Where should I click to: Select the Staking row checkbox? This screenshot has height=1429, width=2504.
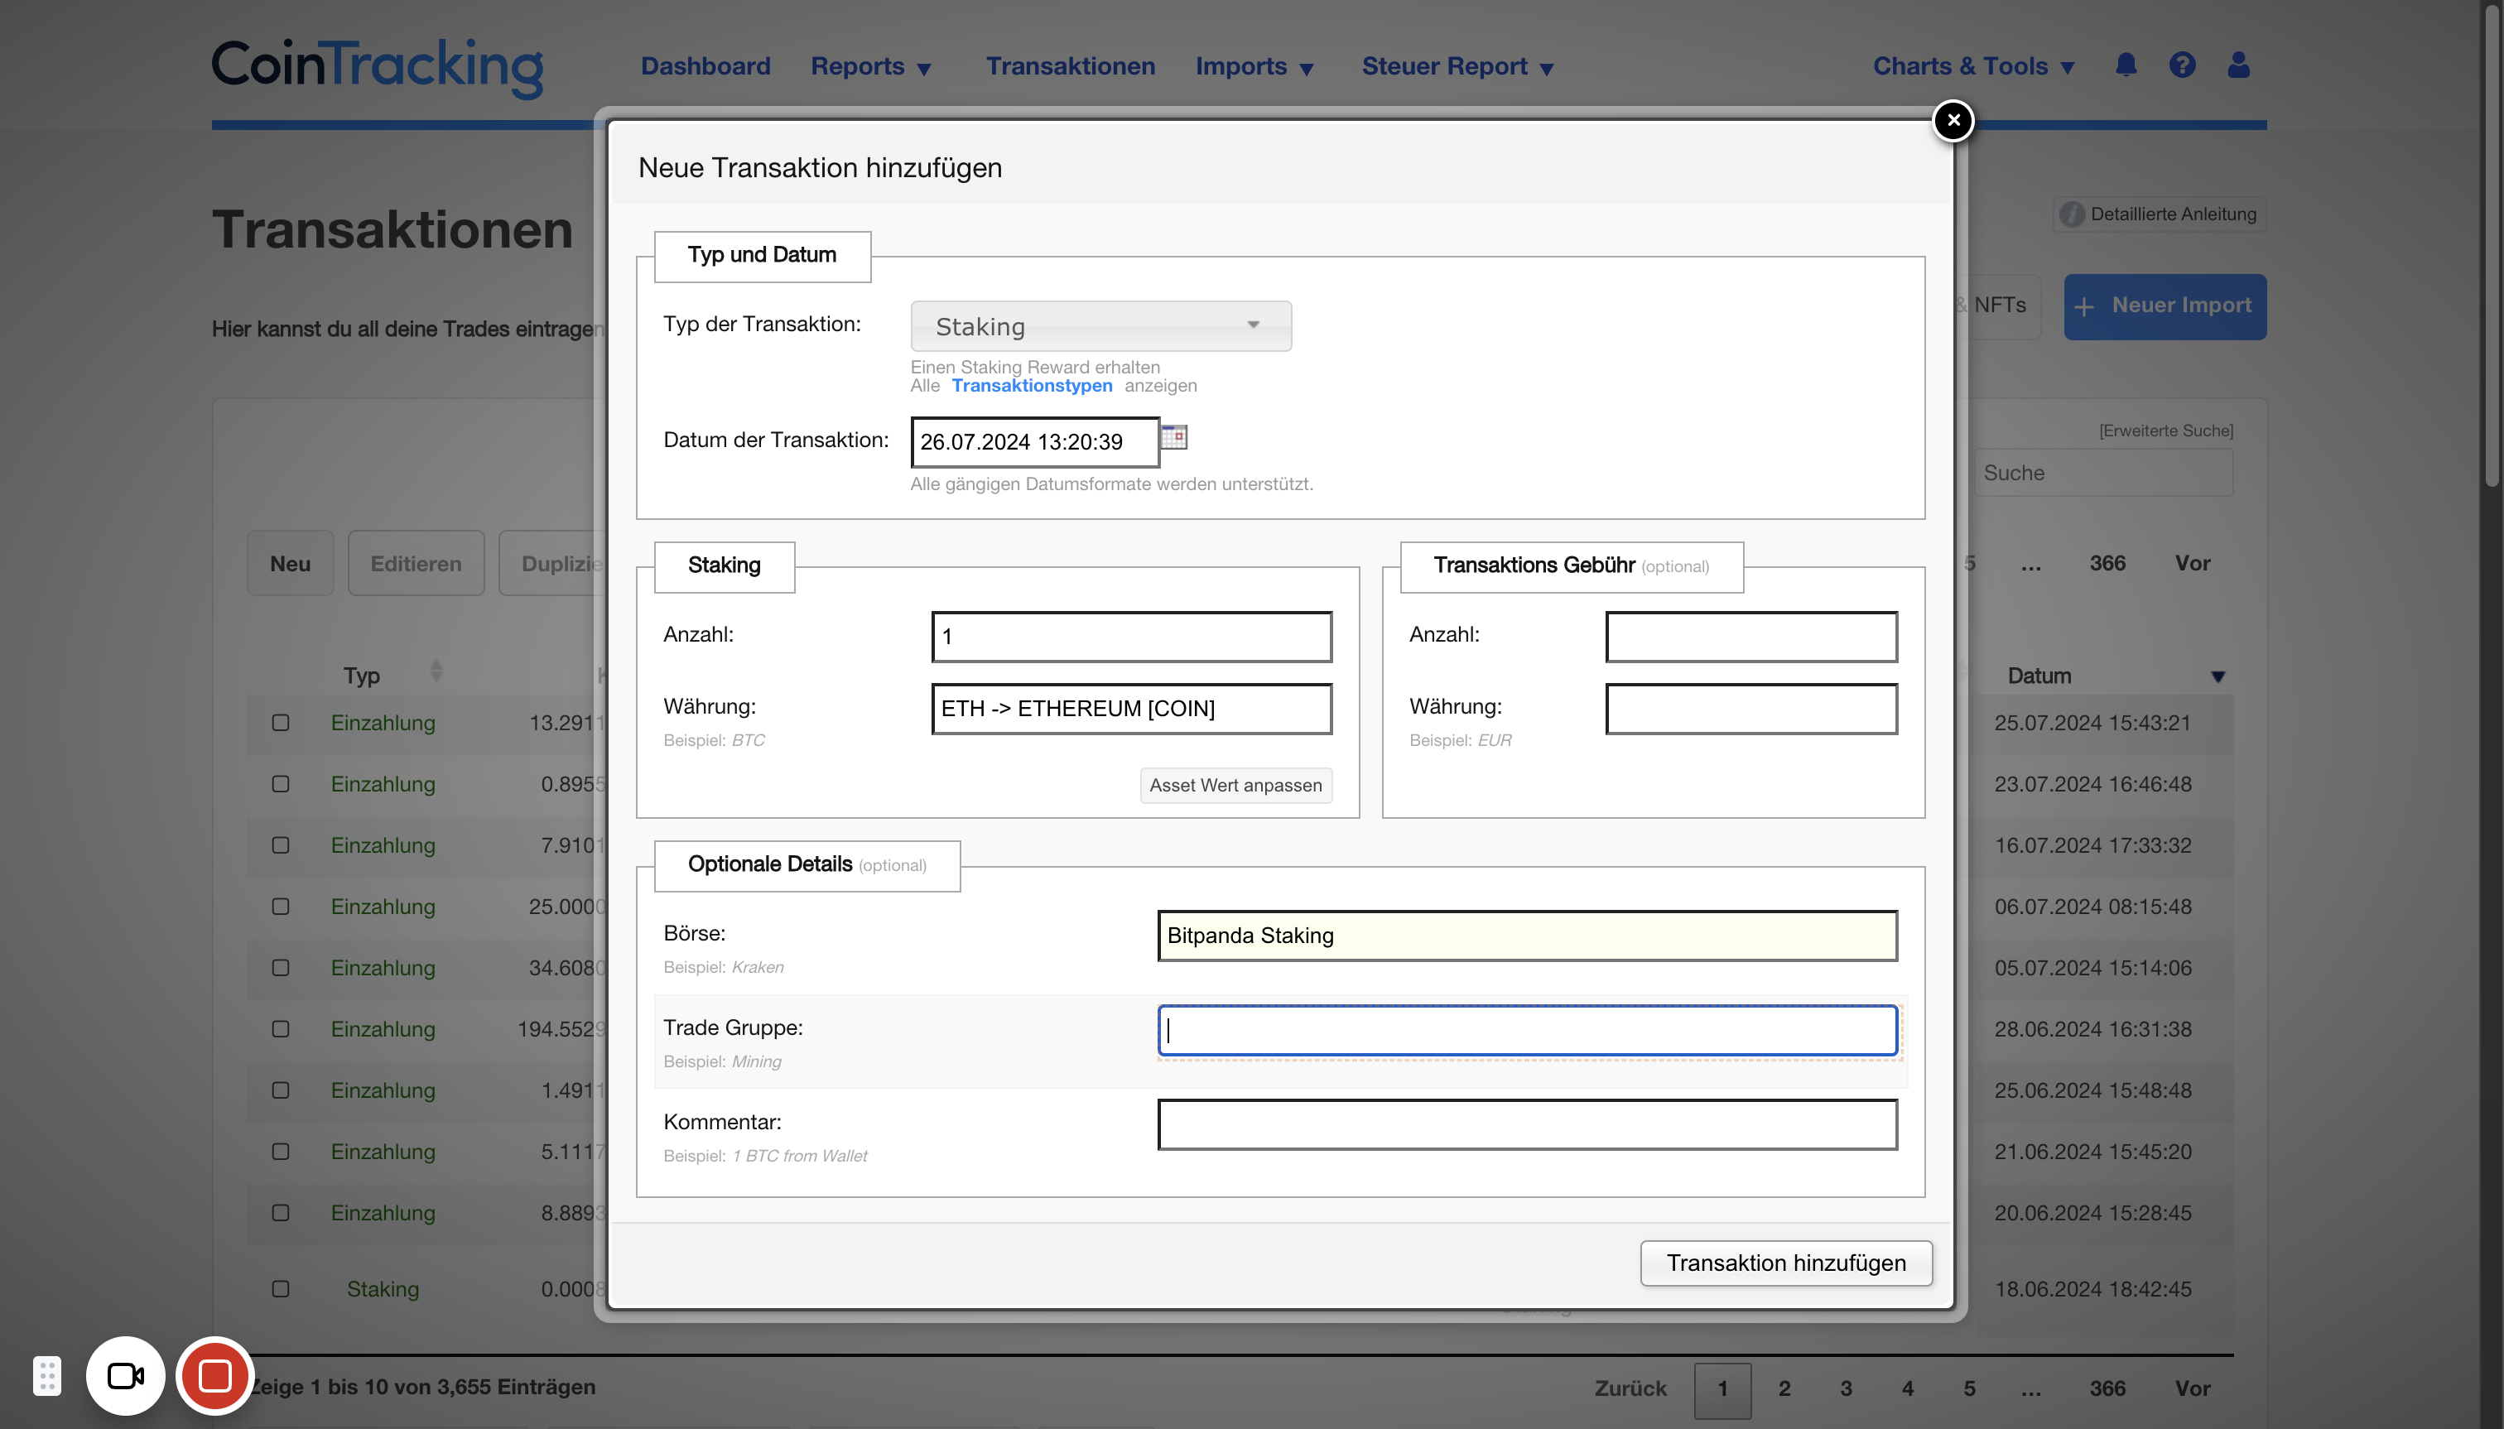pyautogui.click(x=281, y=1288)
